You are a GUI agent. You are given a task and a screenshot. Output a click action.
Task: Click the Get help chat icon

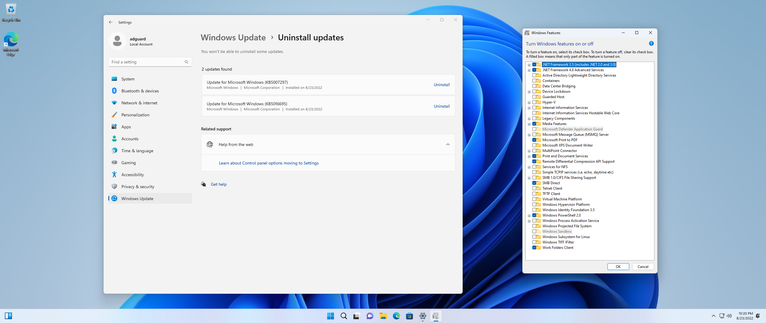point(203,184)
